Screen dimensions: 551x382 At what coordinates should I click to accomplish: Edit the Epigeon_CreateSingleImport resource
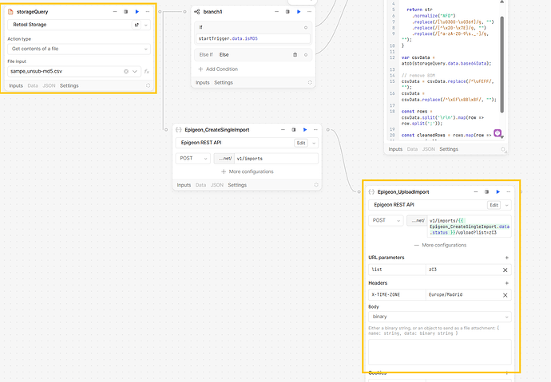point(301,143)
